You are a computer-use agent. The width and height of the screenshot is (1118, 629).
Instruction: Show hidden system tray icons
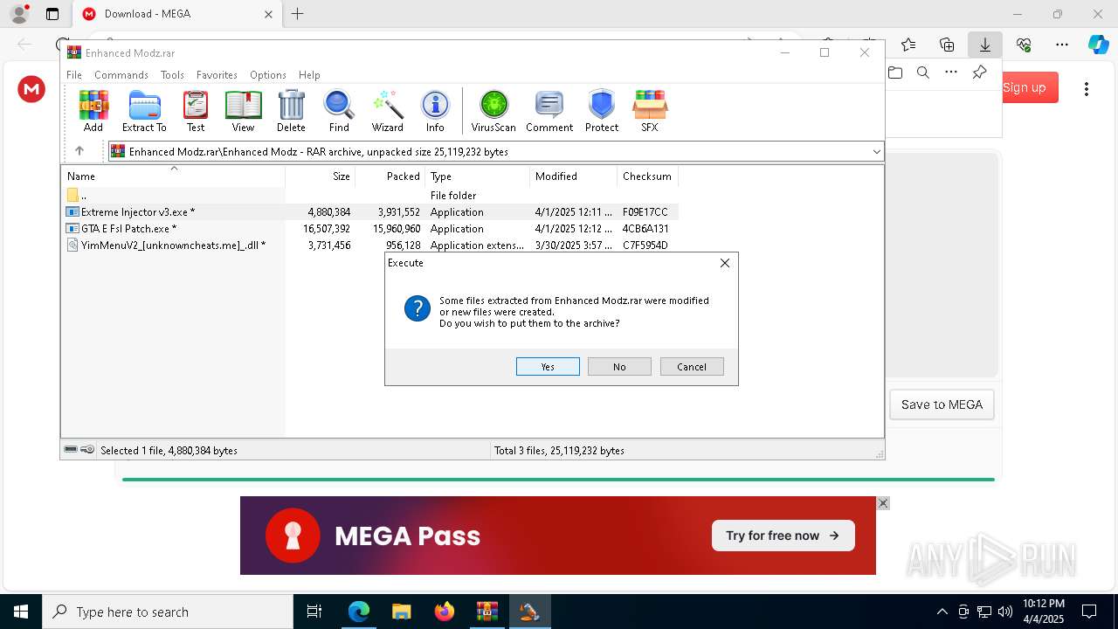(942, 612)
